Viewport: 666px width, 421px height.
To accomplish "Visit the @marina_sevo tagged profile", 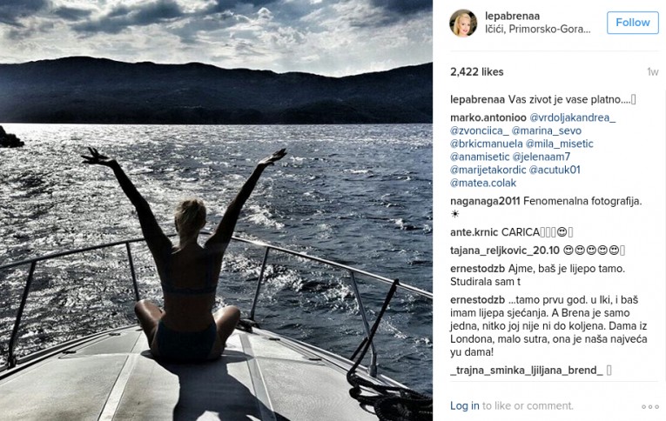I will [546, 130].
